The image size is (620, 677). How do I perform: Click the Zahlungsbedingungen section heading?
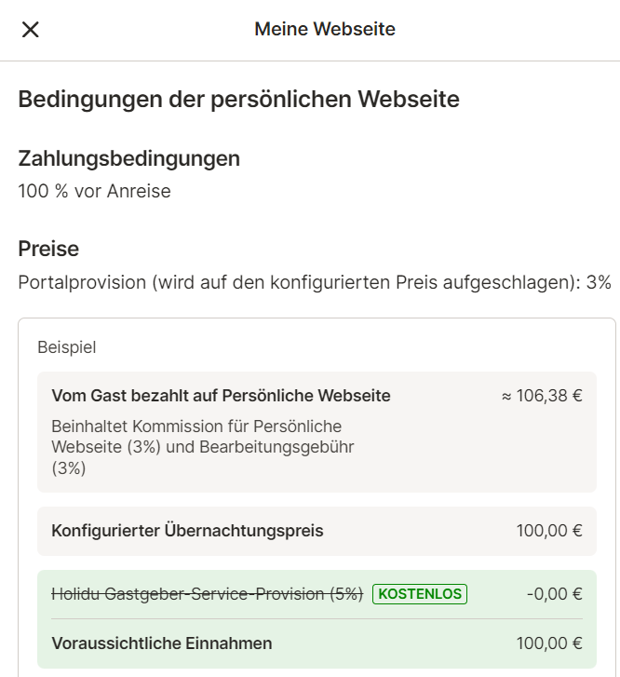coord(128,158)
